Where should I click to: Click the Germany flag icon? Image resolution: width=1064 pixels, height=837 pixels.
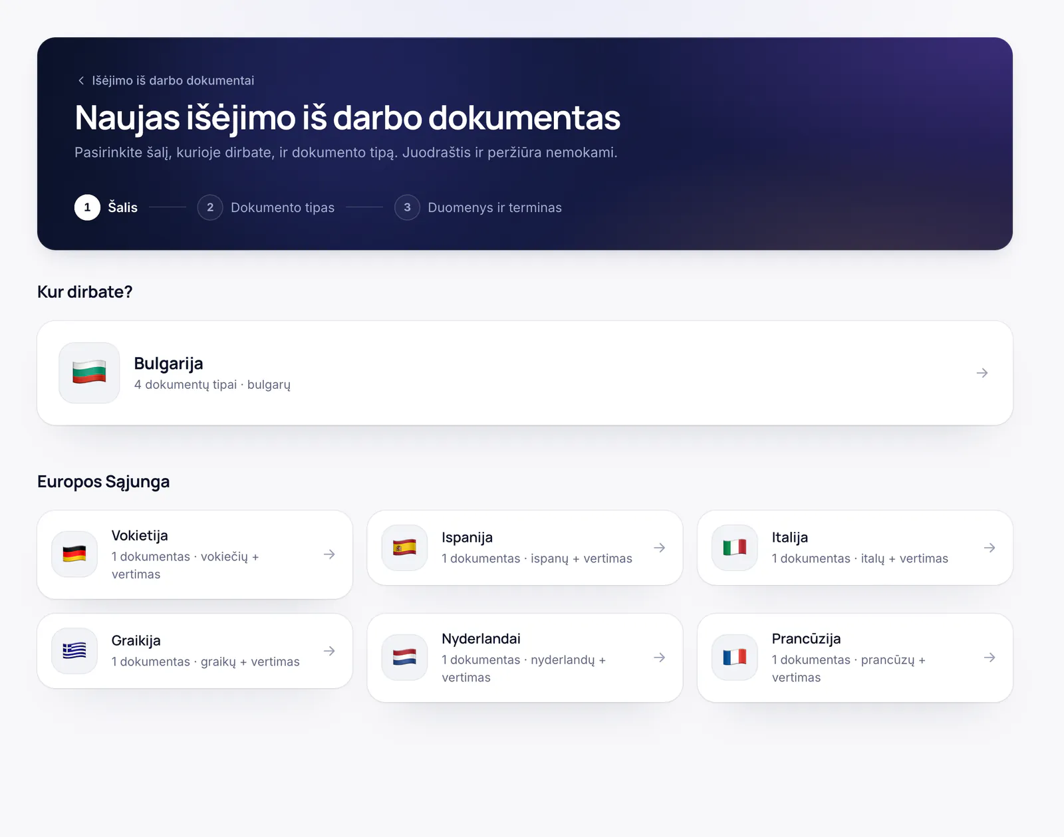click(74, 554)
